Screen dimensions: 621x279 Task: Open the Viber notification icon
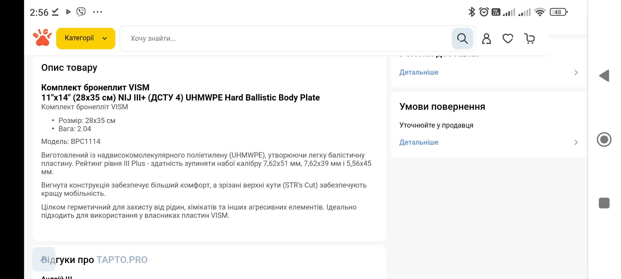[x=81, y=12]
